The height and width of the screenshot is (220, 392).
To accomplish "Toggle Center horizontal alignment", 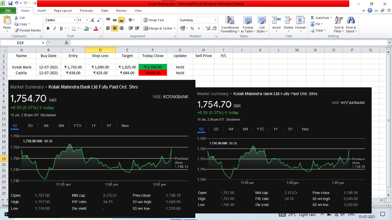I will [115, 28].
